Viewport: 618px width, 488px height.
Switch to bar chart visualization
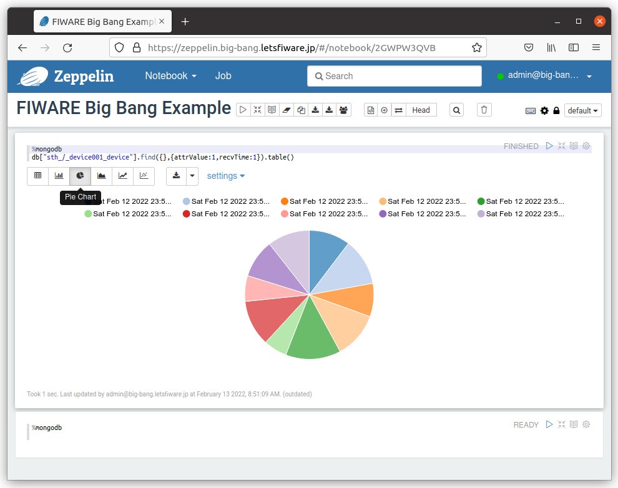point(59,176)
